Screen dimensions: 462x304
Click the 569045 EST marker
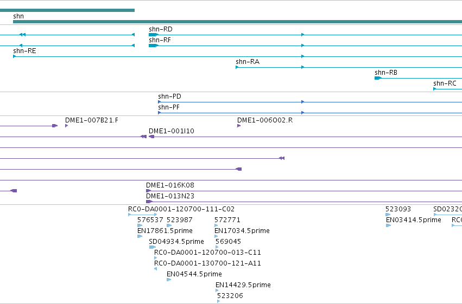(x=217, y=247)
